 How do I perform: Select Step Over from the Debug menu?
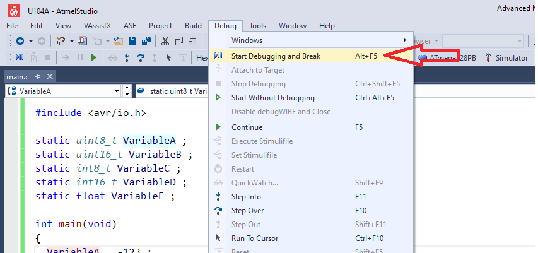(247, 211)
